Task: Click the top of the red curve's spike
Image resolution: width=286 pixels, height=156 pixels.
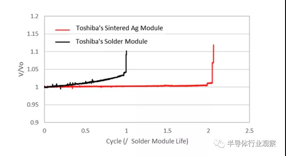Action: tap(214, 45)
